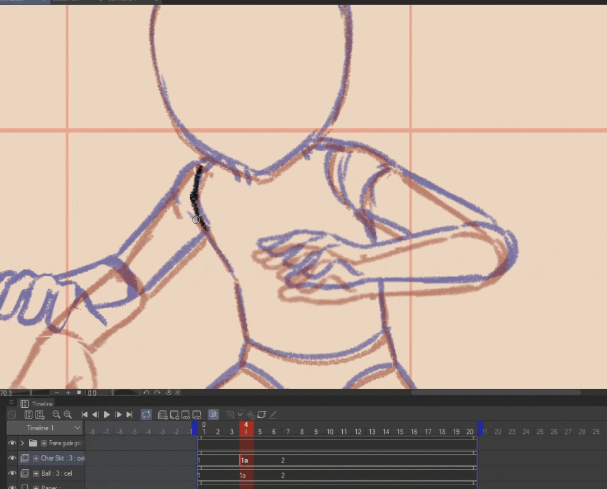Move the playhead to frame 20
The width and height of the screenshot is (607, 489).
[x=470, y=431]
